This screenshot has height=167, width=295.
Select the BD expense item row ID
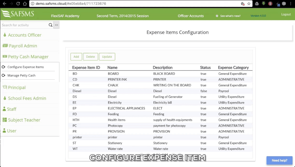click(x=75, y=74)
